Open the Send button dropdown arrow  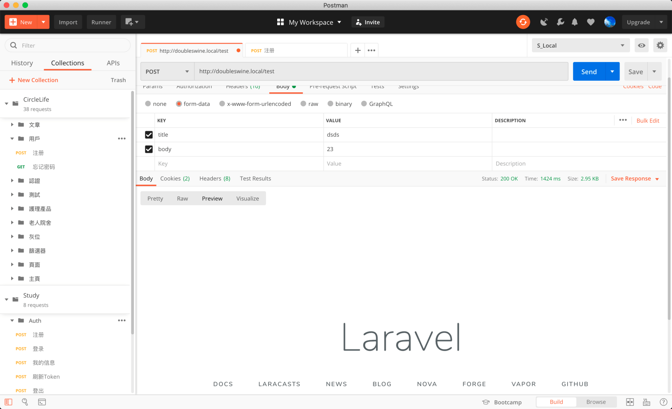click(x=612, y=72)
